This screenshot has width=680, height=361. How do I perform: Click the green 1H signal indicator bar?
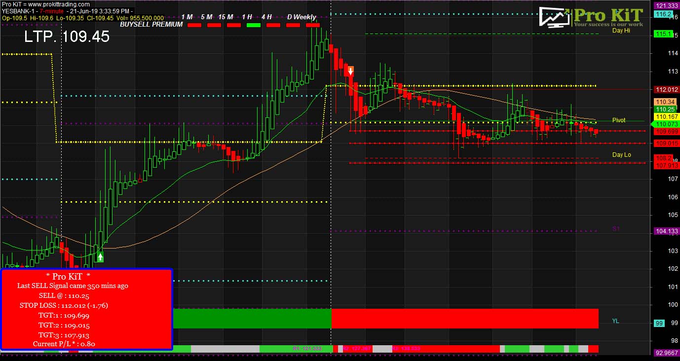pyautogui.click(x=253, y=25)
